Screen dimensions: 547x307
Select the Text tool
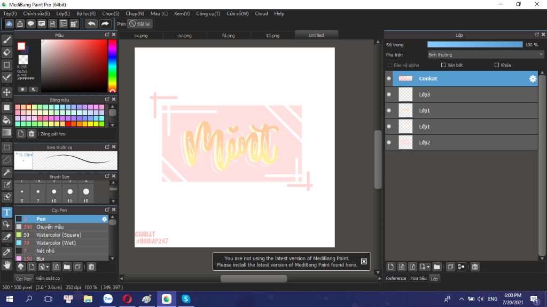[x=6, y=212]
